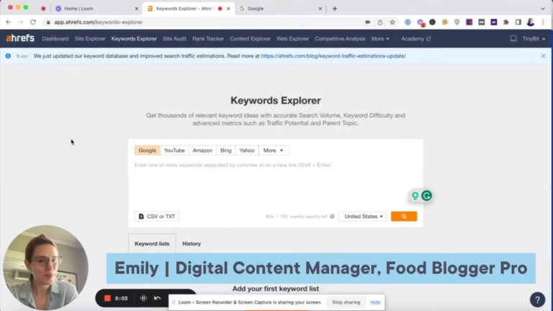The width and height of the screenshot is (553, 311).
Task: Select the Yahoo search engine tab
Action: [247, 150]
